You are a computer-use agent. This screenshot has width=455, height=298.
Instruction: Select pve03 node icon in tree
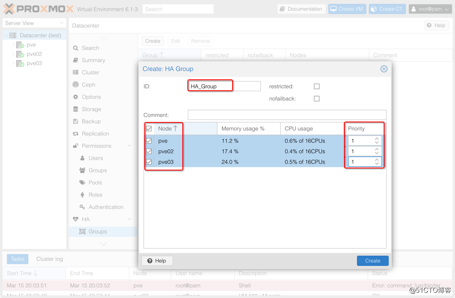pyautogui.click(x=20, y=64)
